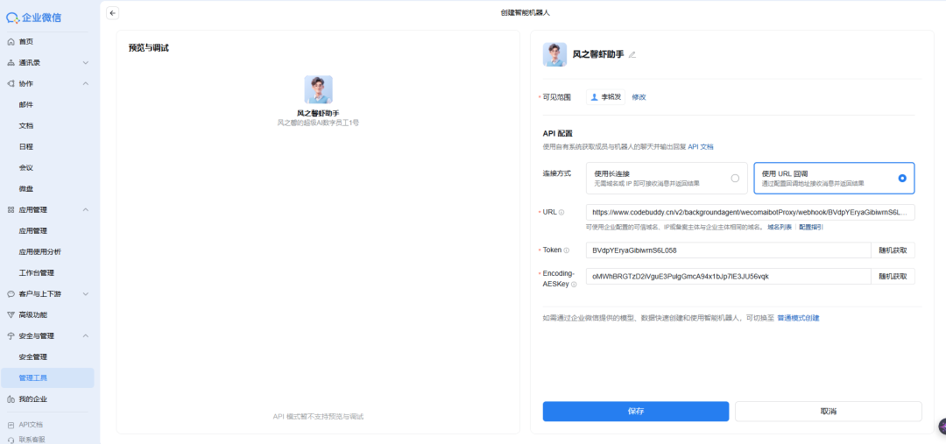Click 随机获取 next to Token

coord(893,250)
